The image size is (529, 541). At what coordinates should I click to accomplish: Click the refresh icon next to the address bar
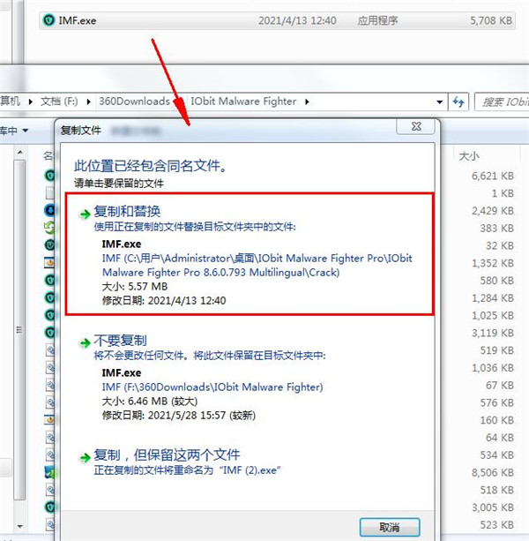[458, 101]
